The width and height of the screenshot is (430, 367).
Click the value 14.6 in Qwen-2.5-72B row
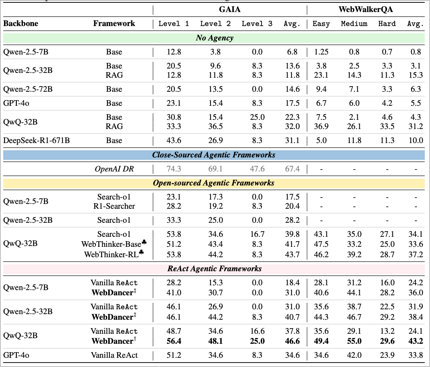(292, 89)
